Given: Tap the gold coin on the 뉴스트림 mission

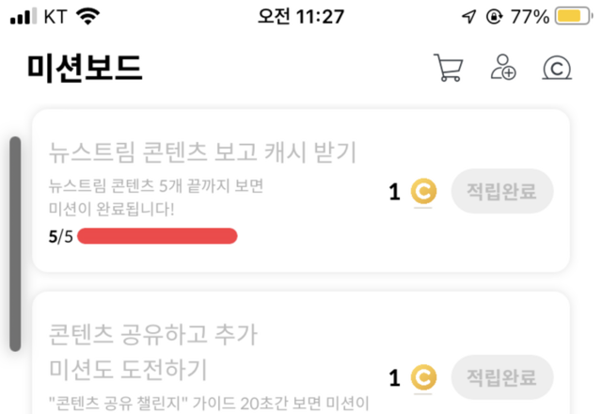Looking at the screenshot, I should pyautogui.click(x=424, y=192).
